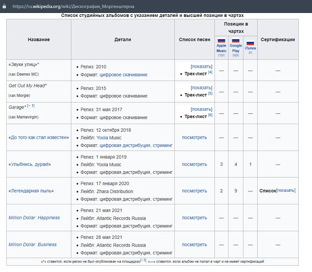Expand track list for Get Out My Head

point(202,88)
